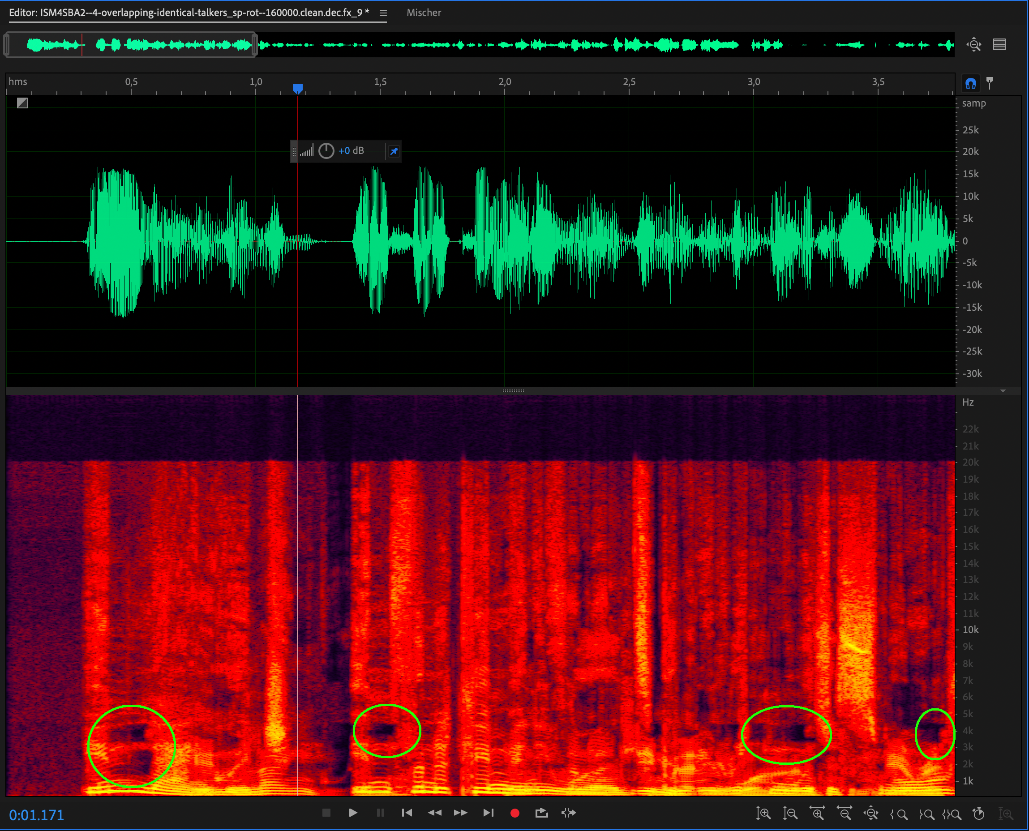Zoom to selection magnifier icon
1029x831 pixels.
pyautogui.click(x=952, y=813)
